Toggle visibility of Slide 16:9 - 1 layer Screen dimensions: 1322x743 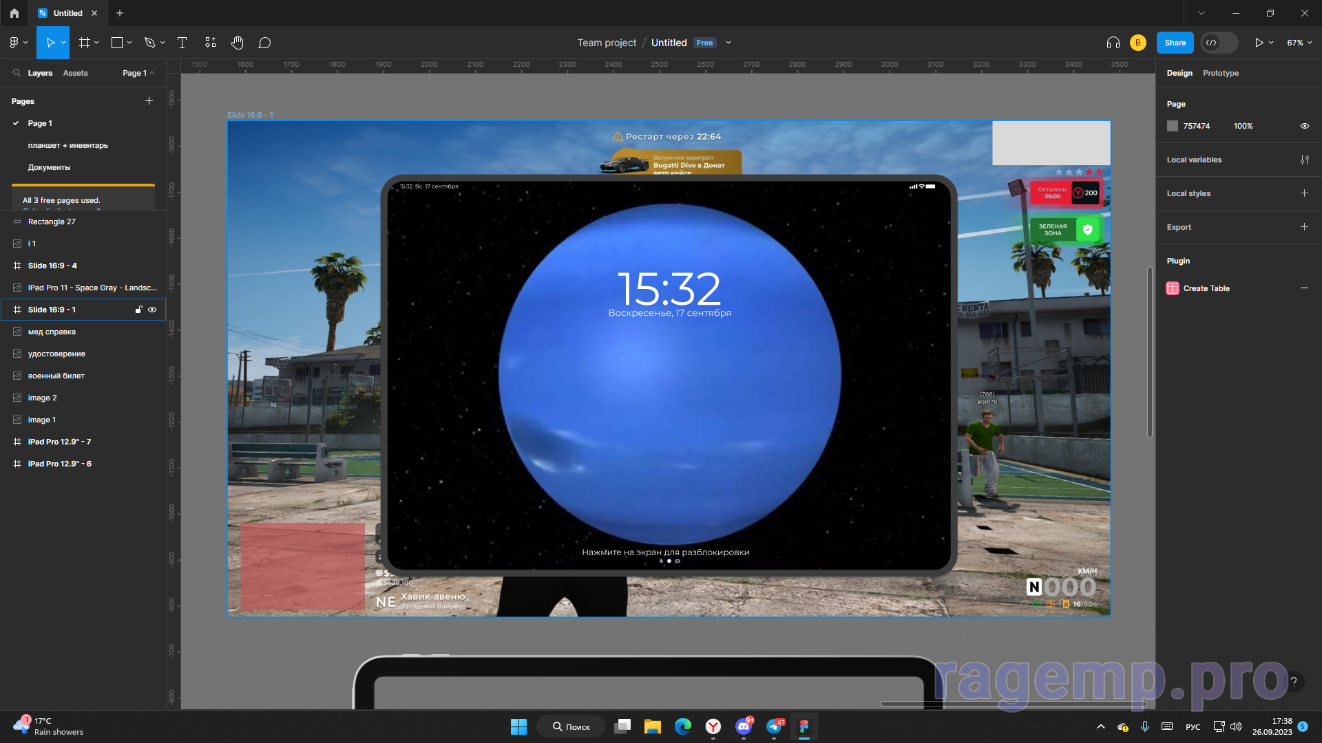tap(152, 310)
